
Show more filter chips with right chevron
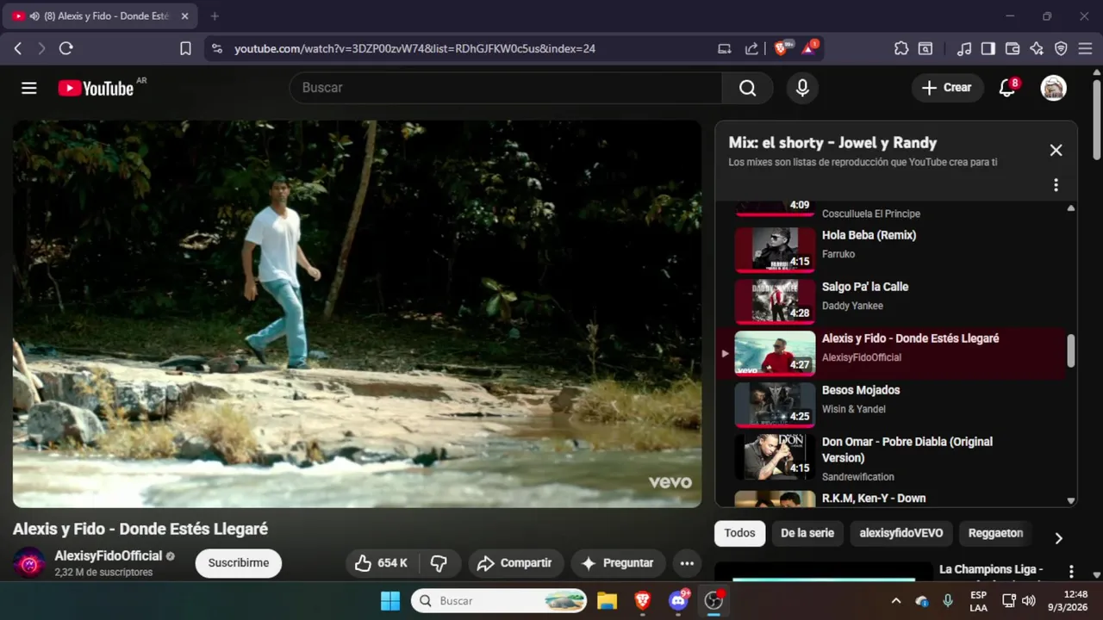pyautogui.click(x=1058, y=538)
